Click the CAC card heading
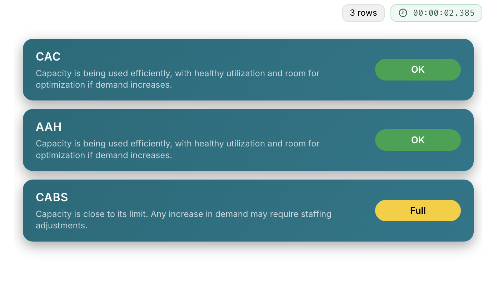The width and height of the screenshot is (498, 290). [x=48, y=56]
